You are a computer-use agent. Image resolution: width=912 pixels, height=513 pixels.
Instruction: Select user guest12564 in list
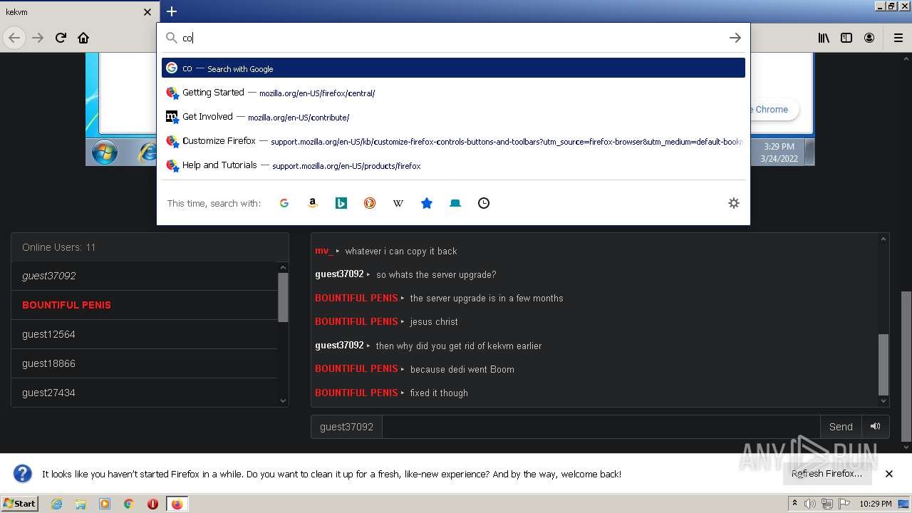[x=144, y=334]
